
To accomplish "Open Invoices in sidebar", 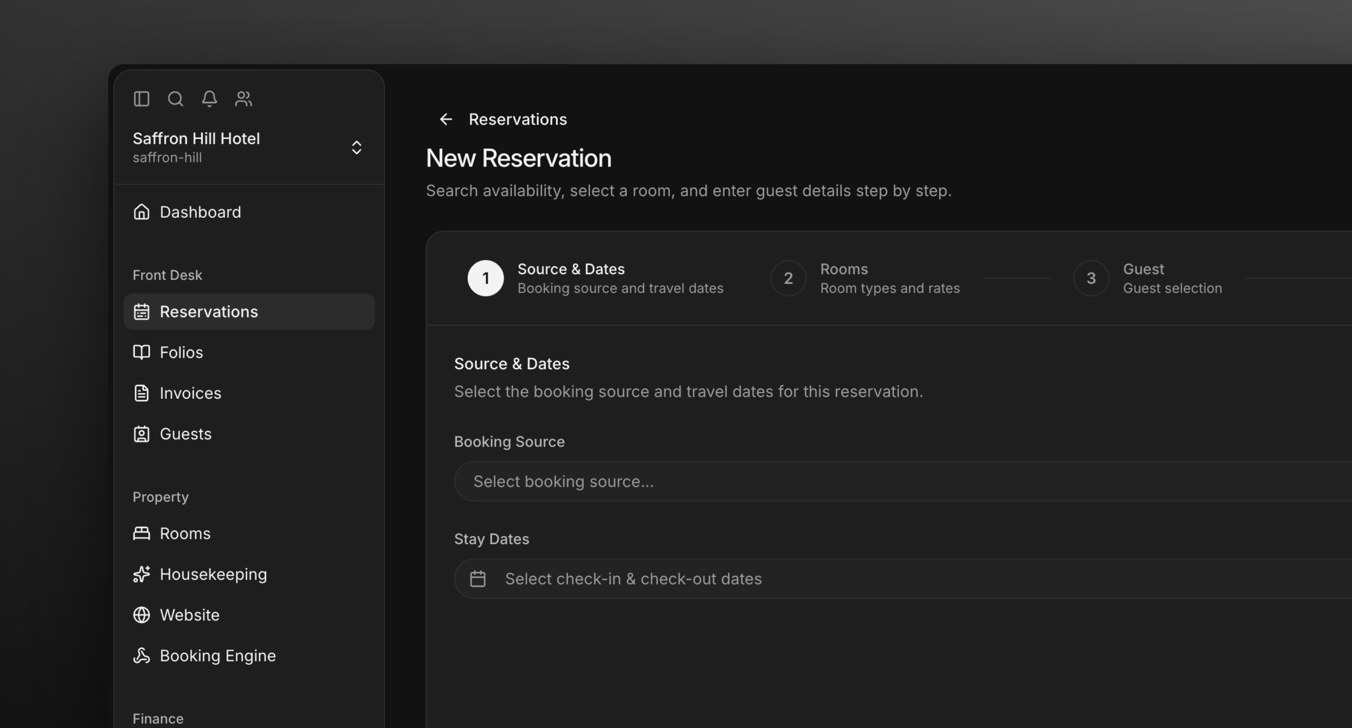I will 249,393.
